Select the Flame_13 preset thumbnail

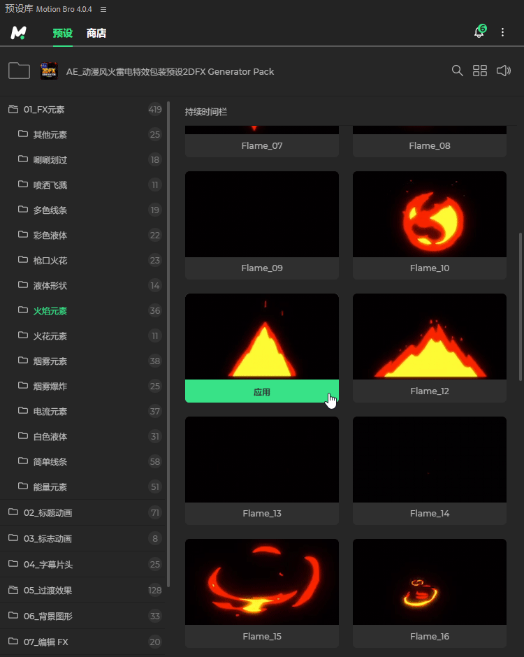[x=262, y=459]
